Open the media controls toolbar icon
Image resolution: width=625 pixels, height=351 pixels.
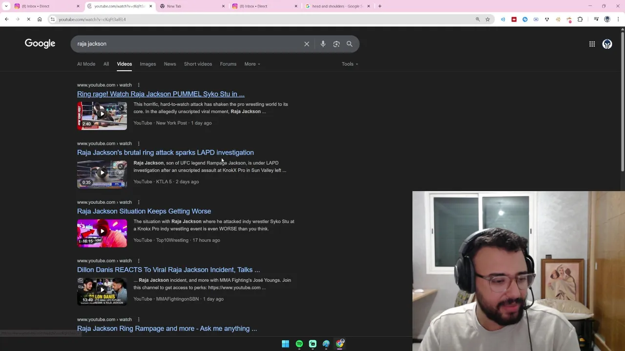pyautogui.click(x=596, y=19)
